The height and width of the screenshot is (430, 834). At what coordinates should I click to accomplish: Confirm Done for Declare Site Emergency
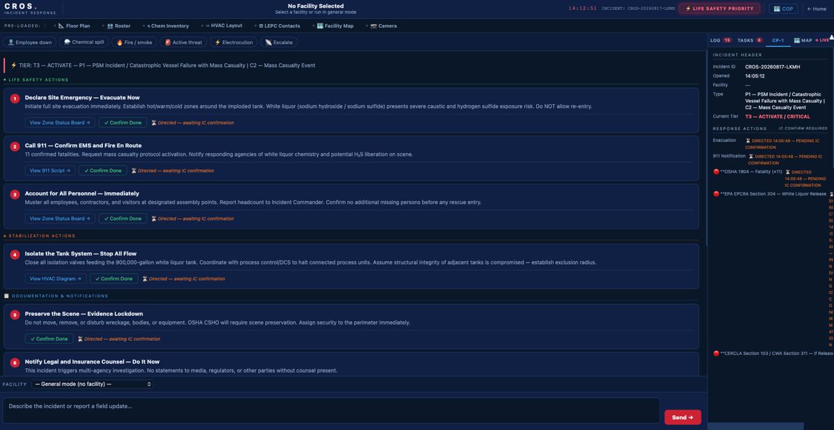point(122,122)
